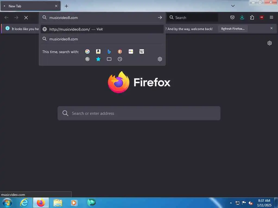Image resolution: width=278 pixels, height=208 pixels.
Task: Open network tray icon
Action: pyautogui.click(x=238, y=203)
